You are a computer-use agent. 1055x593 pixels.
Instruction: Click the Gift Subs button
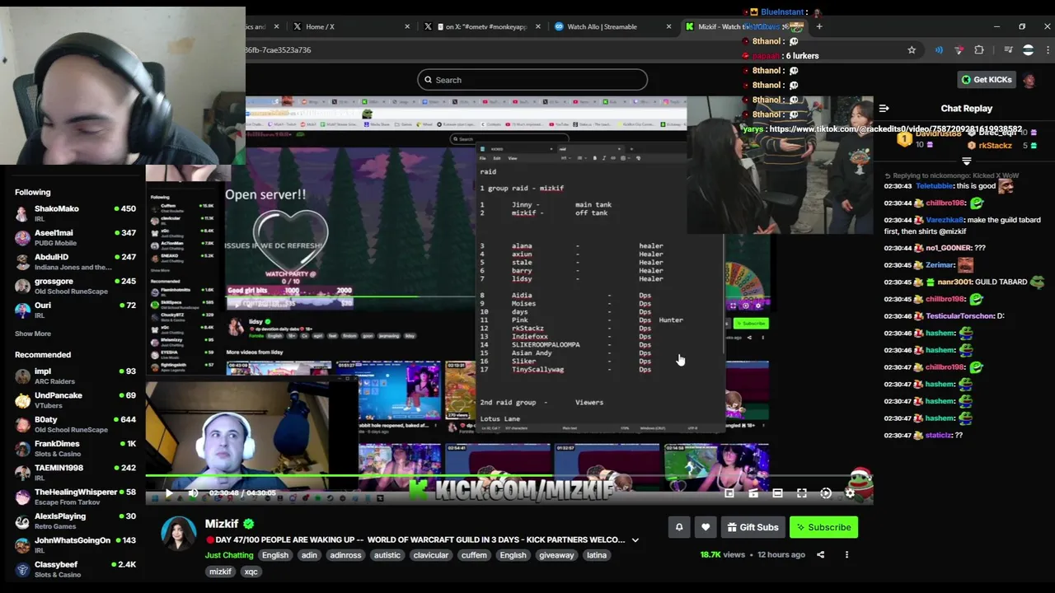coord(753,527)
